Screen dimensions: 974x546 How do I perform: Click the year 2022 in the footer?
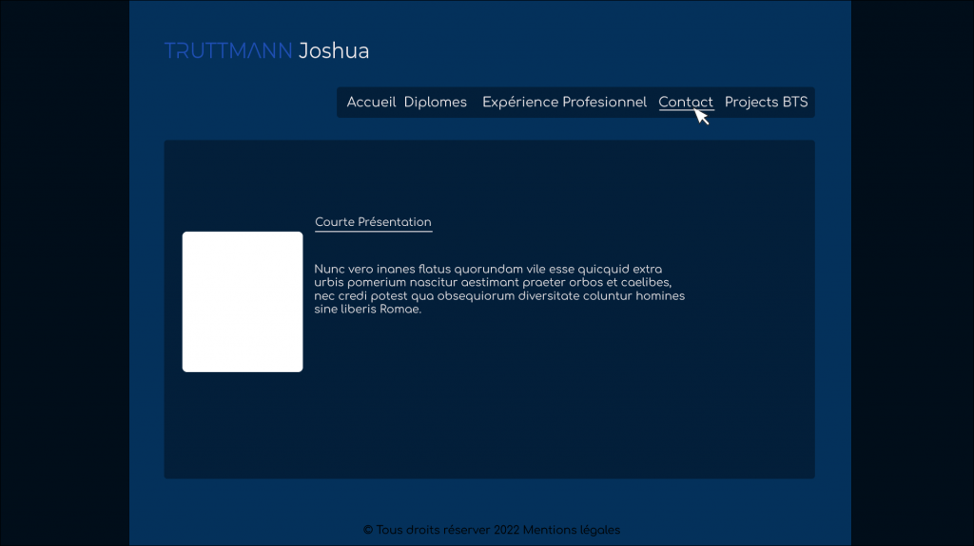[x=506, y=530]
